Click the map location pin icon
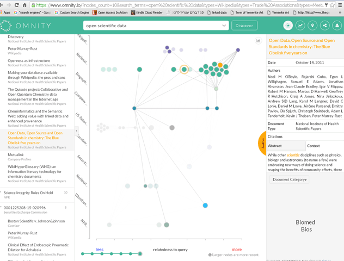Screen dimensions: 344x261 tap(312, 26)
